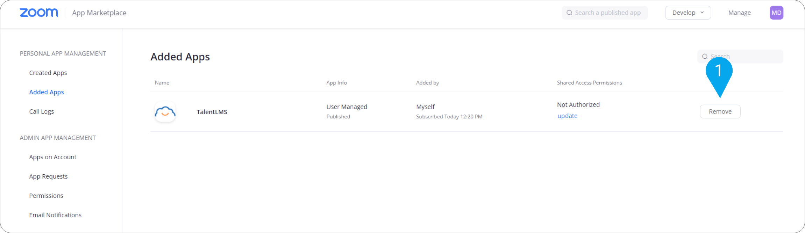Remove the TalentLMS app
The width and height of the screenshot is (805, 233).
coord(720,111)
